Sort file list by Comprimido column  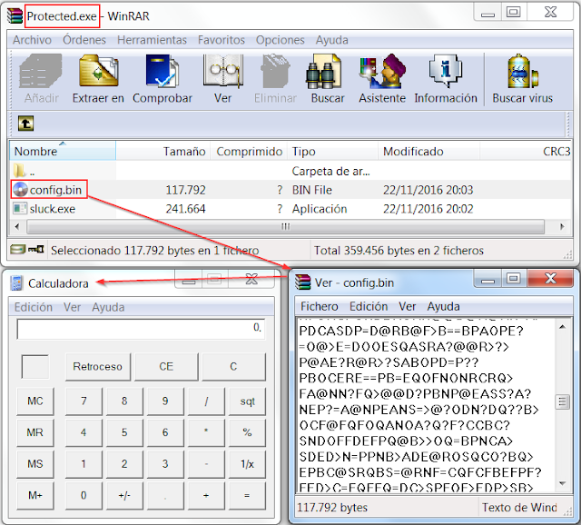coord(249,151)
